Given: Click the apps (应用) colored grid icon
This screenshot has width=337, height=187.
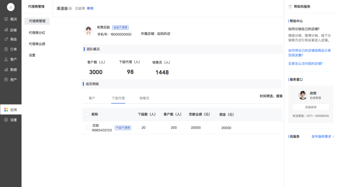Looking at the screenshot, I should [x=6, y=110].
